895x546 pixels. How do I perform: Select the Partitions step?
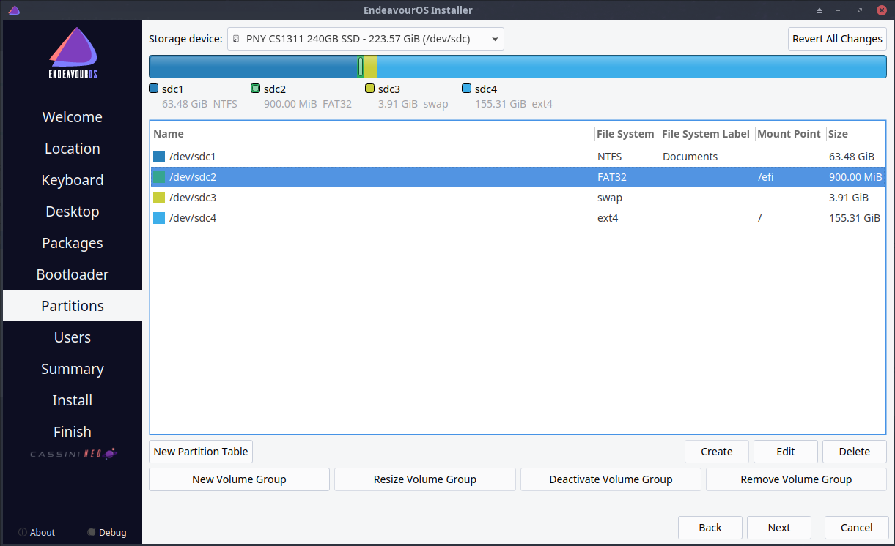pyautogui.click(x=73, y=306)
